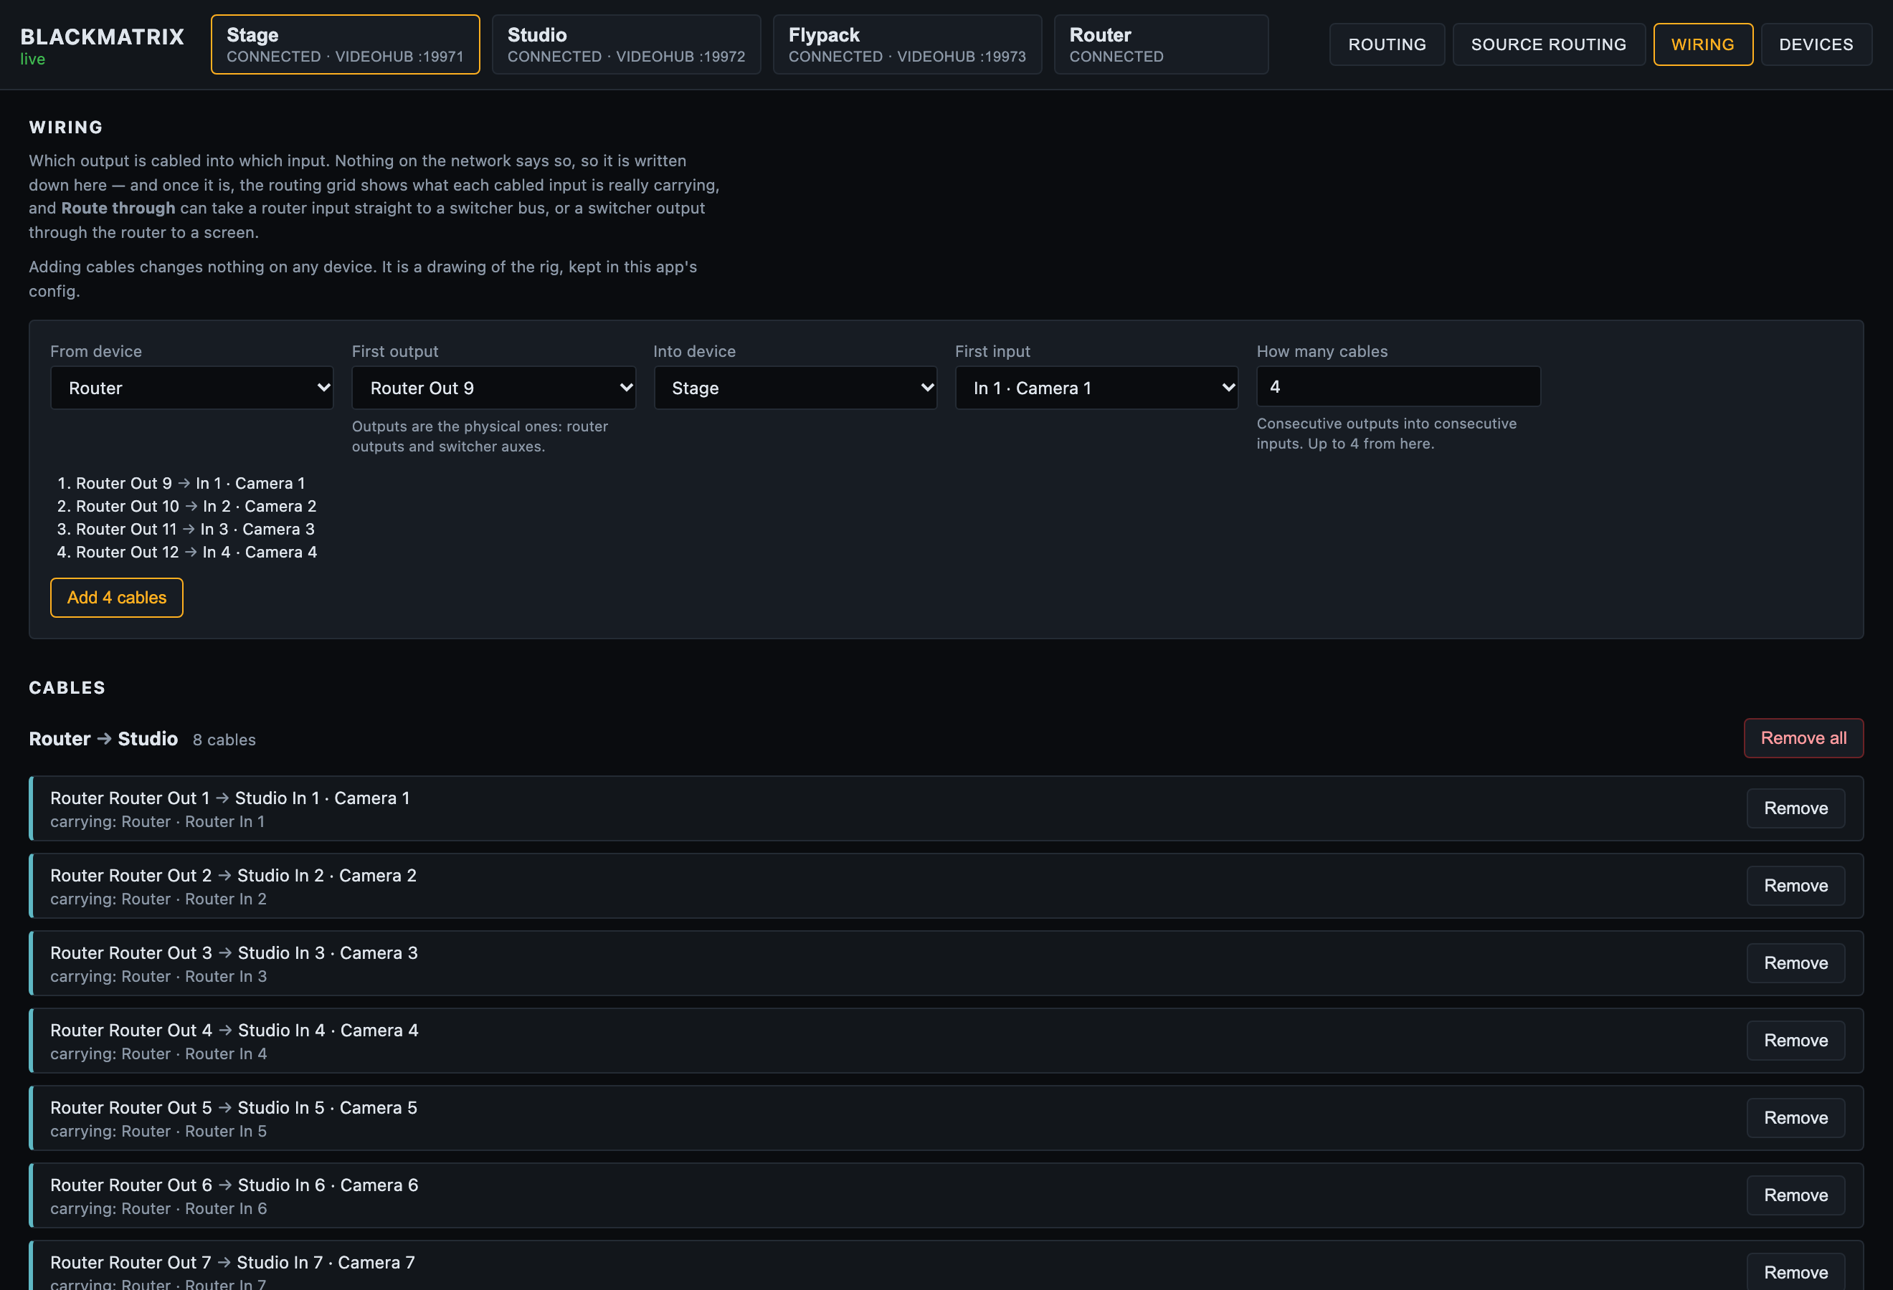Select the Stage device card
The image size is (1893, 1290).
pyautogui.click(x=346, y=44)
